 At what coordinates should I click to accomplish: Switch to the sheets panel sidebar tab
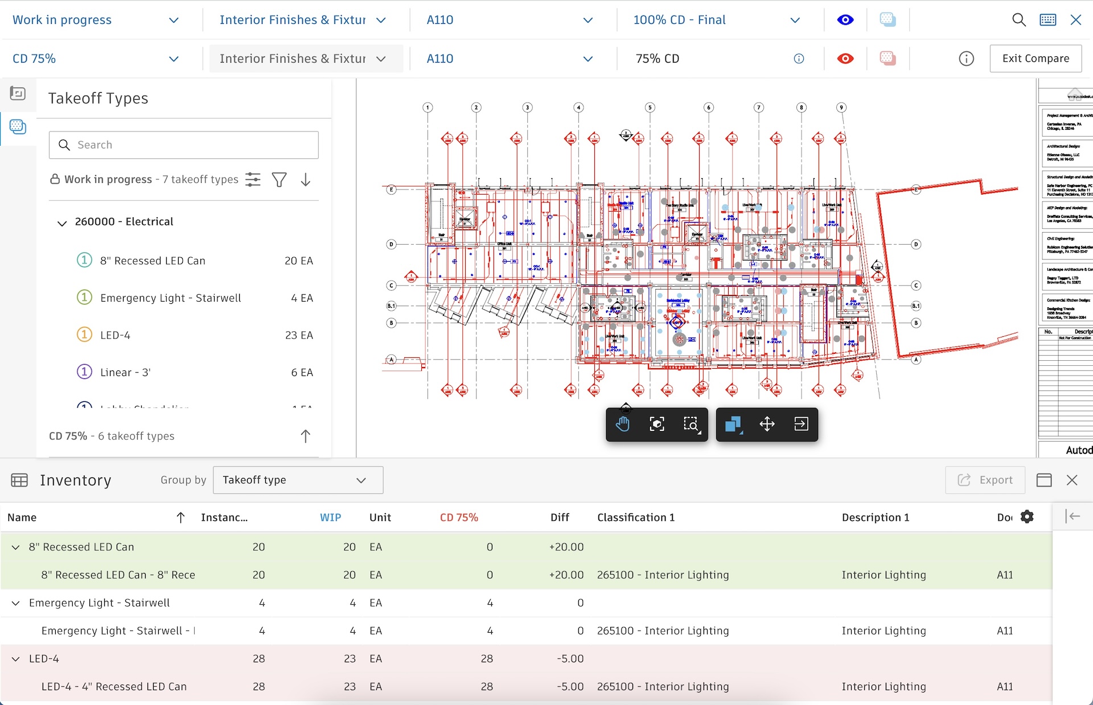pyautogui.click(x=18, y=93)
